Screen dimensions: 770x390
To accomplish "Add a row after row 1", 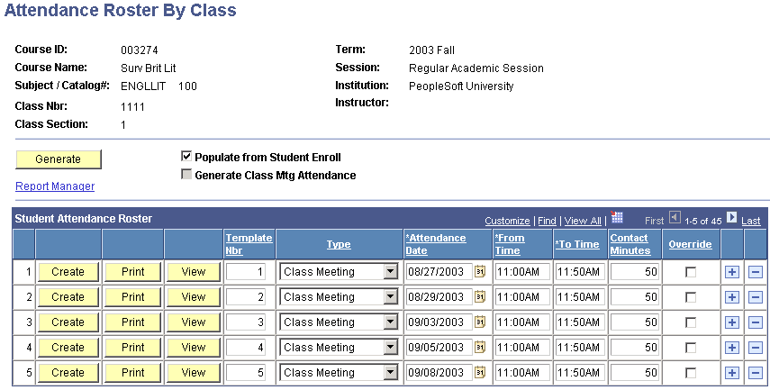I will coord(731,272).
